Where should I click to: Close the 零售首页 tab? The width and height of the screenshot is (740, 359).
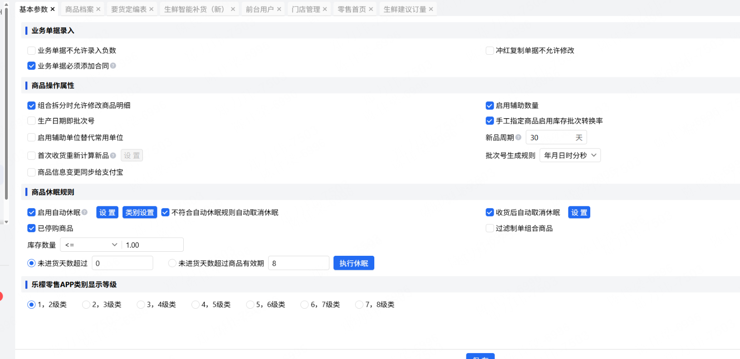[371, 9]
